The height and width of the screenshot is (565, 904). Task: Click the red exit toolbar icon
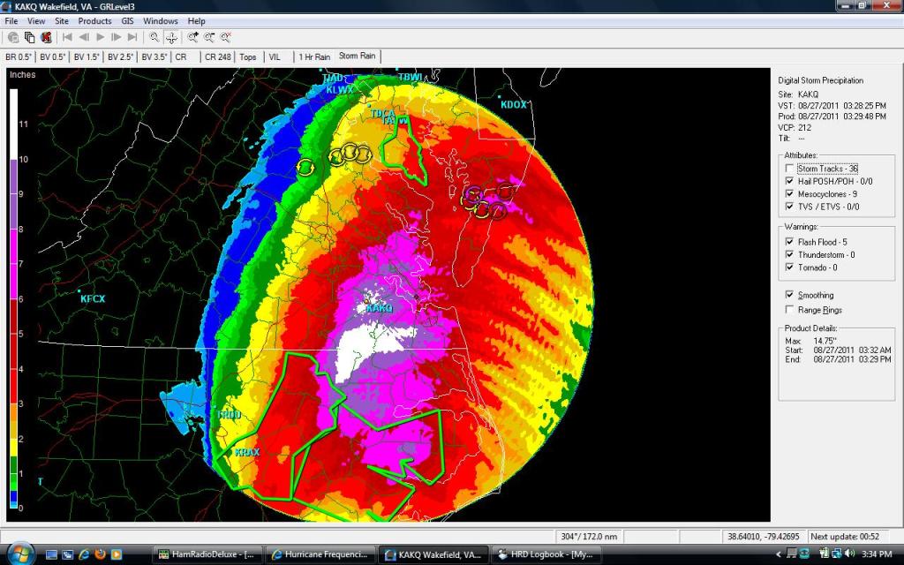click(46, 37)
